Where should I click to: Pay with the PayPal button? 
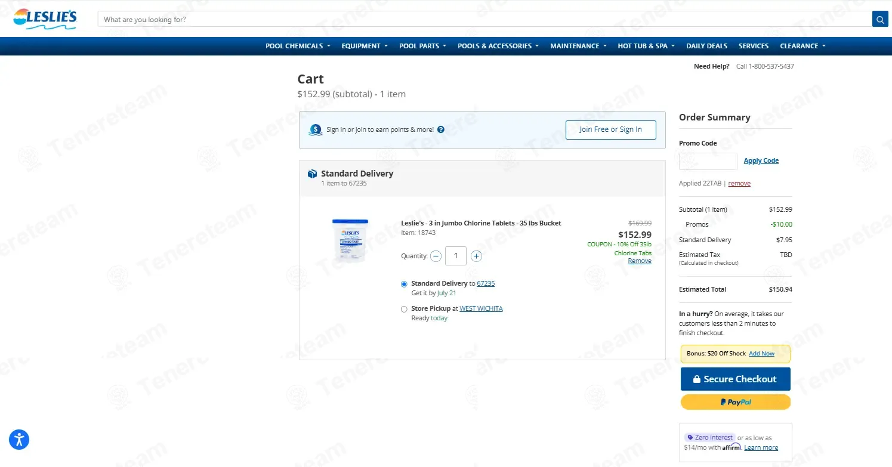[735, 402]
